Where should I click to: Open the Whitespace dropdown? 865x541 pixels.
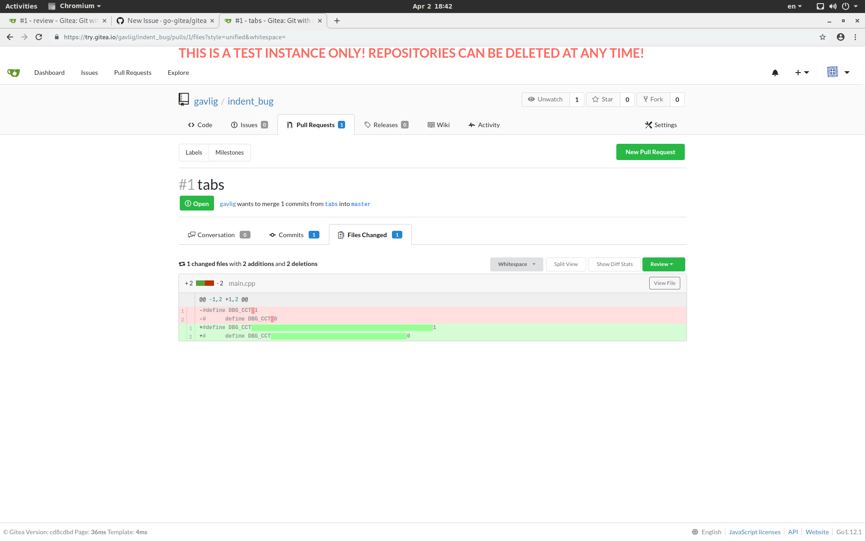516,264
